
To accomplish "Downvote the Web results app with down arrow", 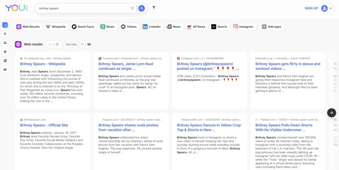I will tap(57, 44).
